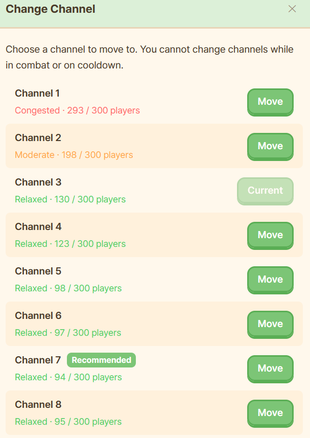Click Channel 2 row title
The height and width of the screenshot is (438, 310).
point(38,137)
